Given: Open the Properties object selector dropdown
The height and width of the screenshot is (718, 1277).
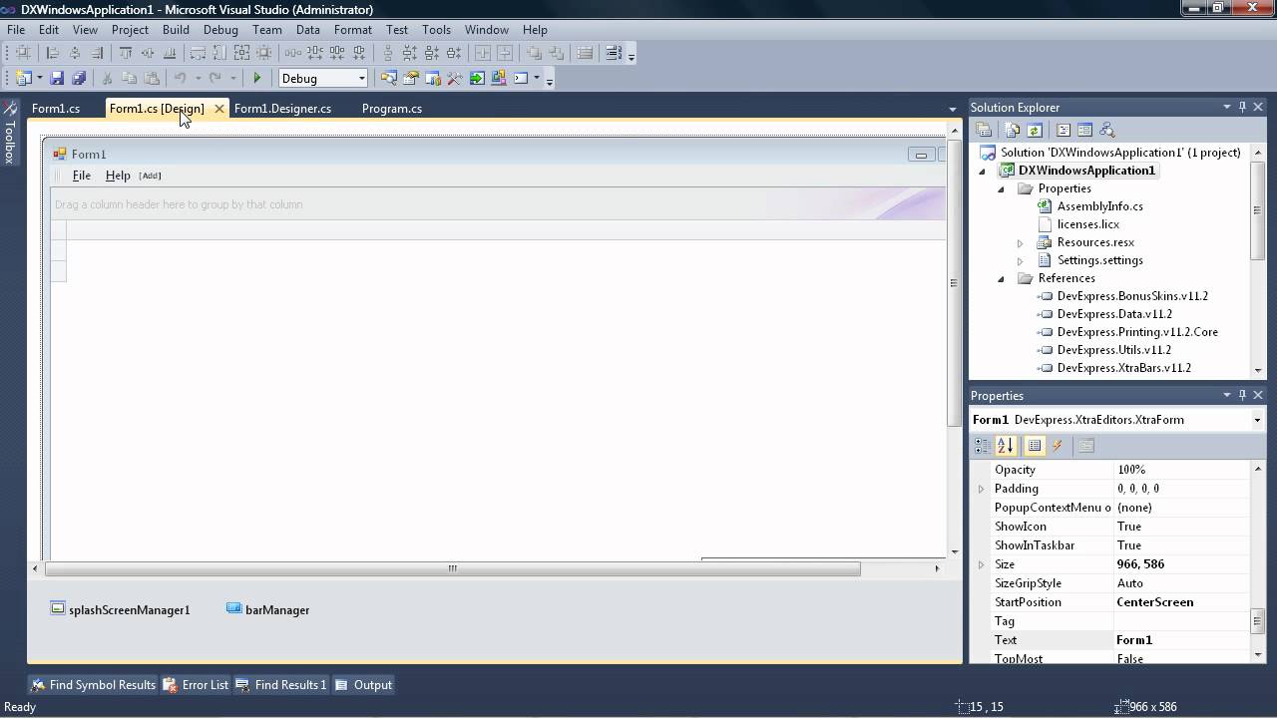Looking at the screenshot, I should 1257,420.
